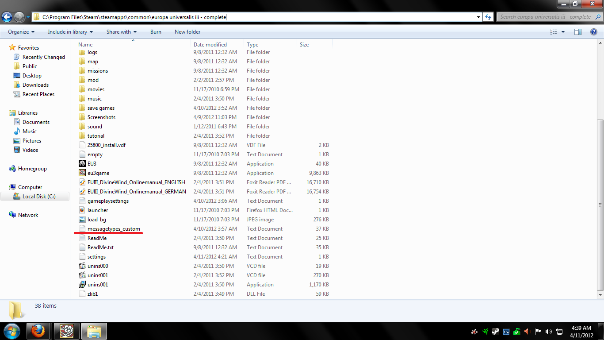This screenshot has width=604, height=340.
Task: Select the mod folder name
Action: coord(93,80)
